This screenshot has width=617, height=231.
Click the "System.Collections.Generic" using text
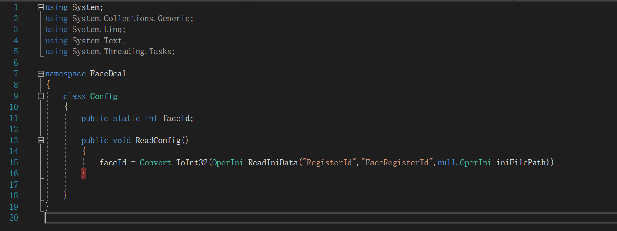point(131,19)
